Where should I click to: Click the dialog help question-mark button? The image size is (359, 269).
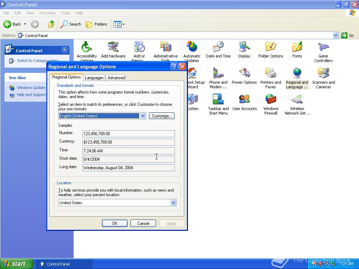[x=174, y=67]
